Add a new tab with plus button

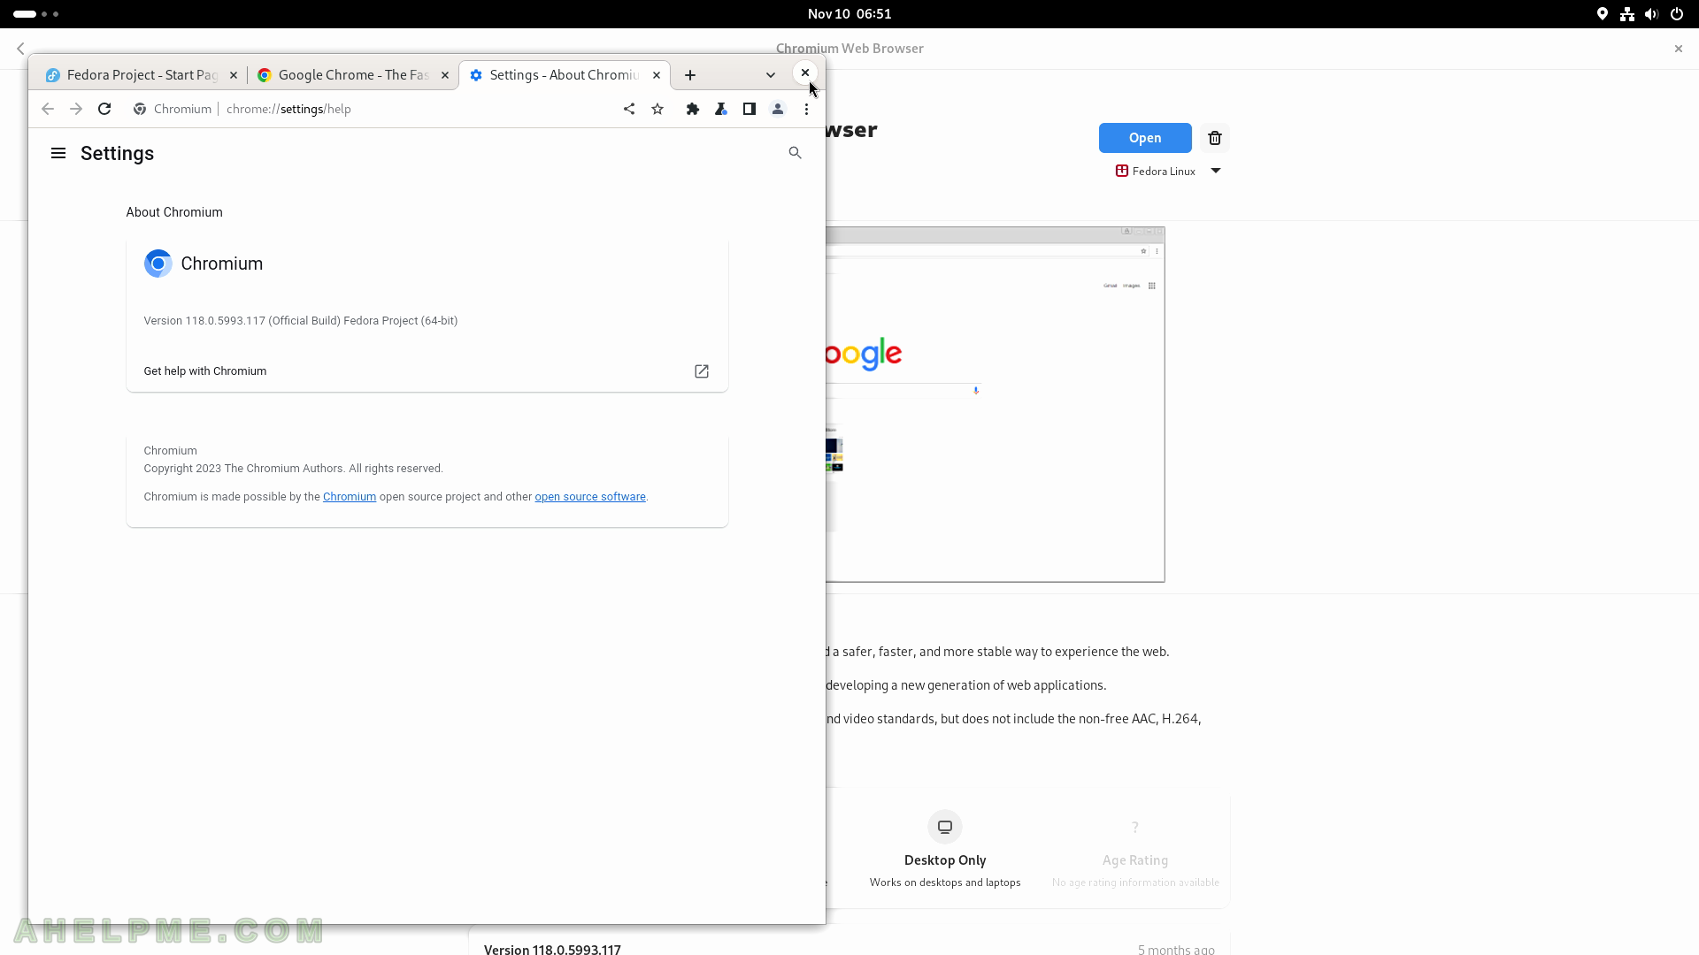tap(690, 75)
